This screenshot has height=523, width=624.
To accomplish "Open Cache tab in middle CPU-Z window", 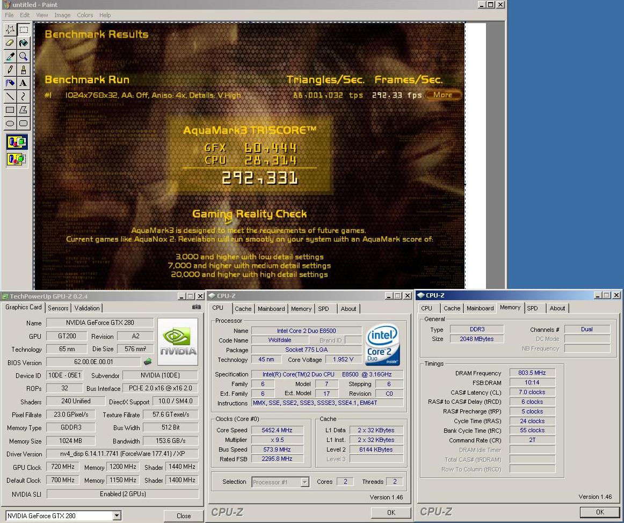I will 243,309.
